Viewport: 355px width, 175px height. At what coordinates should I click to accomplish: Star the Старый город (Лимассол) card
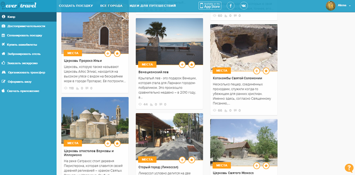192,160
